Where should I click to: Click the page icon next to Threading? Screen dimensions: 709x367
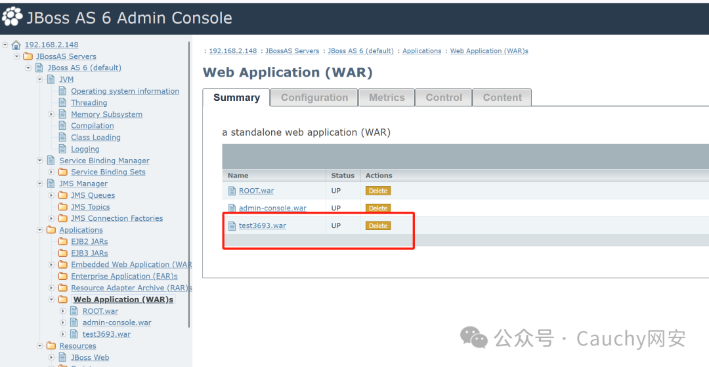(x=63, y=102)
